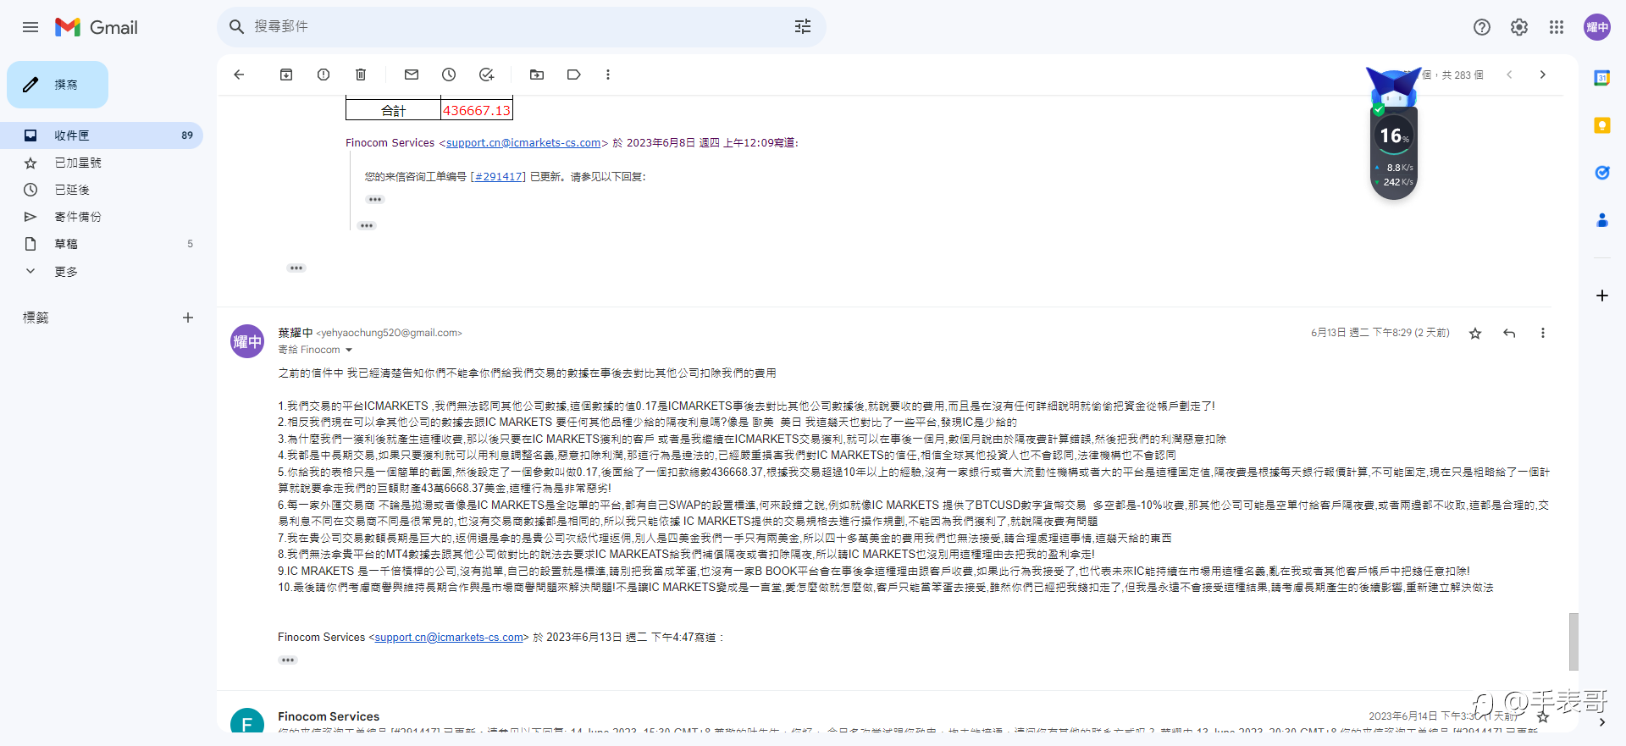Go to newer conversation arrow

(x=1509, y=75)
